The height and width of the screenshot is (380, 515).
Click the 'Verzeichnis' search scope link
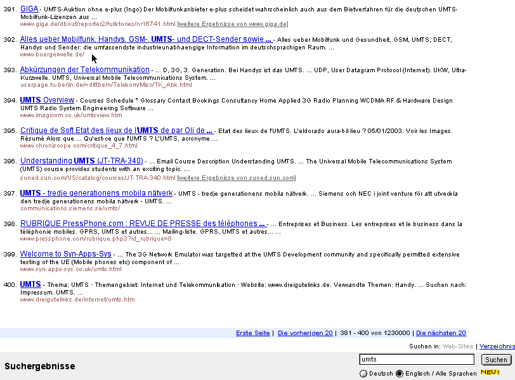click(x=497, y=346)
